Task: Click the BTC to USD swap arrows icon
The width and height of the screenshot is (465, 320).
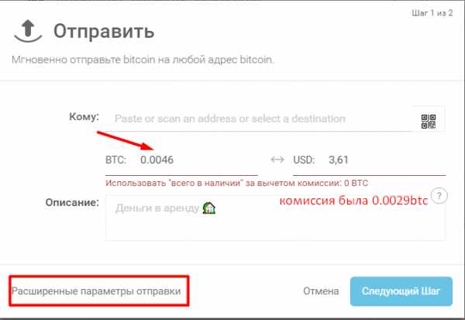Action: coord(277,160)
